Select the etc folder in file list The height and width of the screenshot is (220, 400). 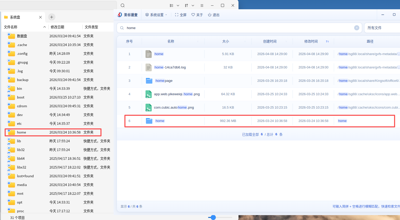(x=19, y=124)
